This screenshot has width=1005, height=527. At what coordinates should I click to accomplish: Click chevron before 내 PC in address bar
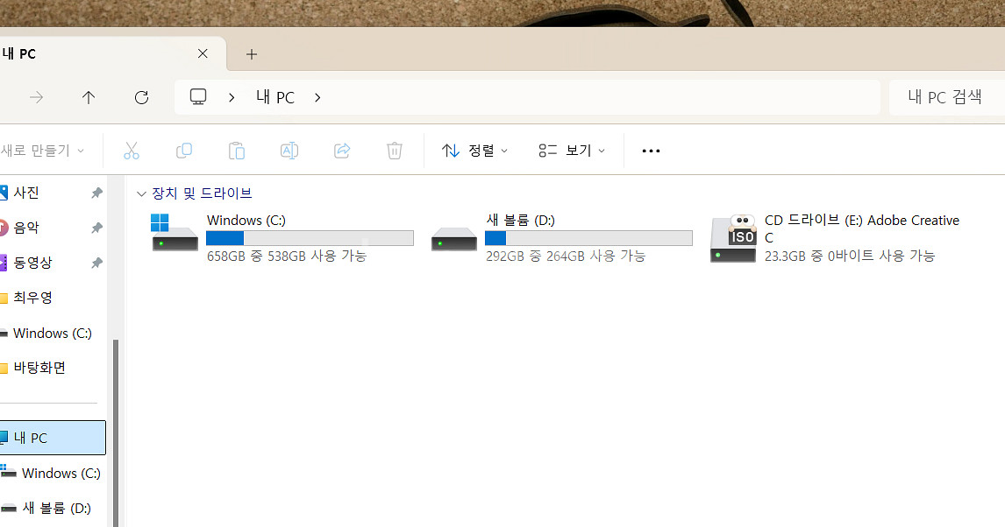point(232,98)
